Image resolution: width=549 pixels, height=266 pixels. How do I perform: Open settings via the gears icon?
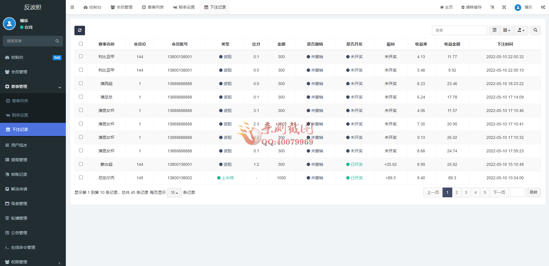pyautogui.click(x=543, y=7)
